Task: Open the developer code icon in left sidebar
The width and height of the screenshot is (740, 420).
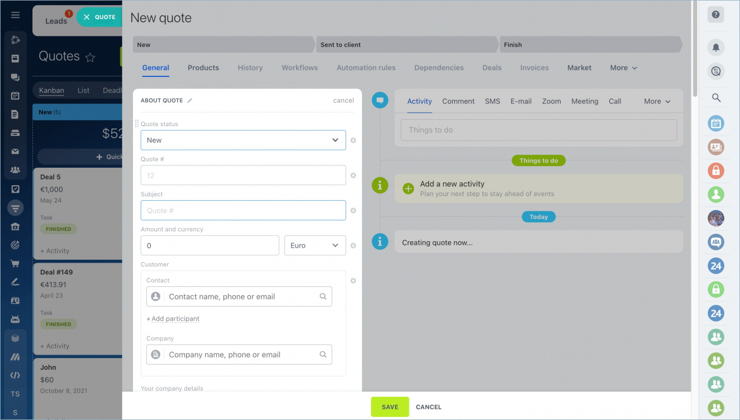Action: (x=16, y=375)
